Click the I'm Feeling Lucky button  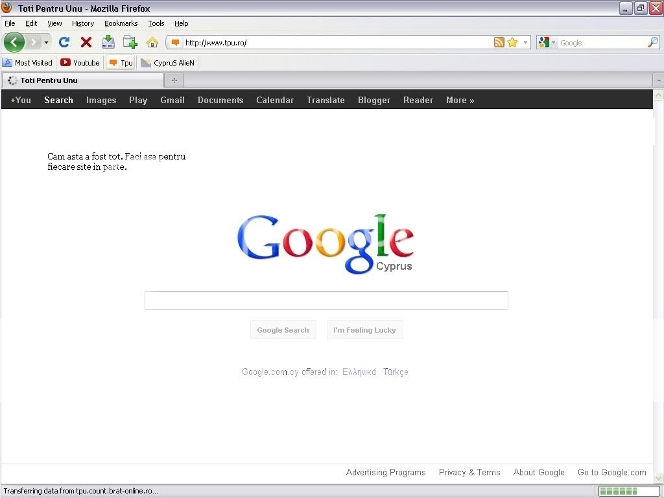click(x=364, y=330)
